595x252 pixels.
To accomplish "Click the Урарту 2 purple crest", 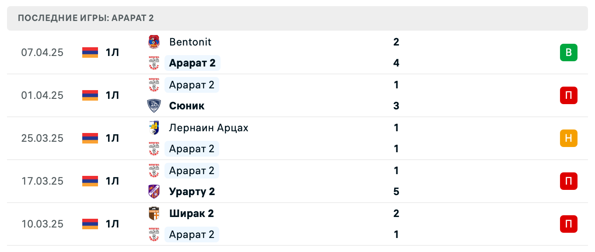I will 154,192.
